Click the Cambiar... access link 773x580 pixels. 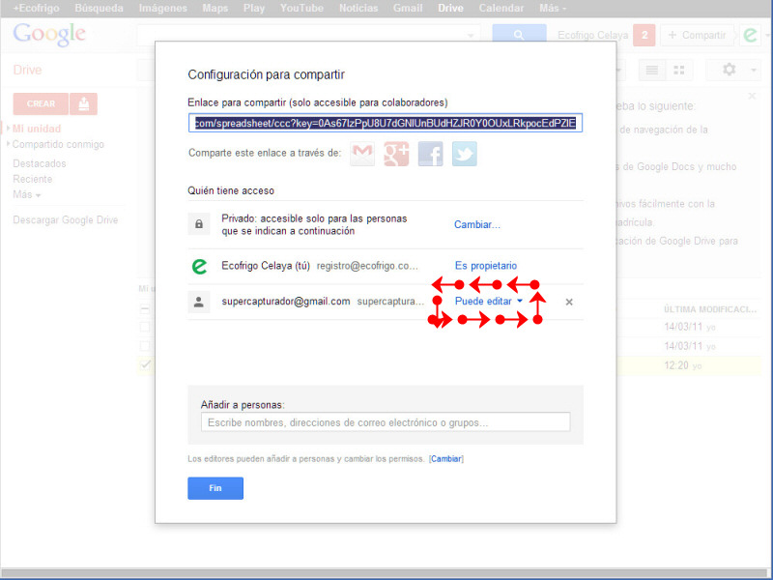pyautogui.click(x=477, y=224)
